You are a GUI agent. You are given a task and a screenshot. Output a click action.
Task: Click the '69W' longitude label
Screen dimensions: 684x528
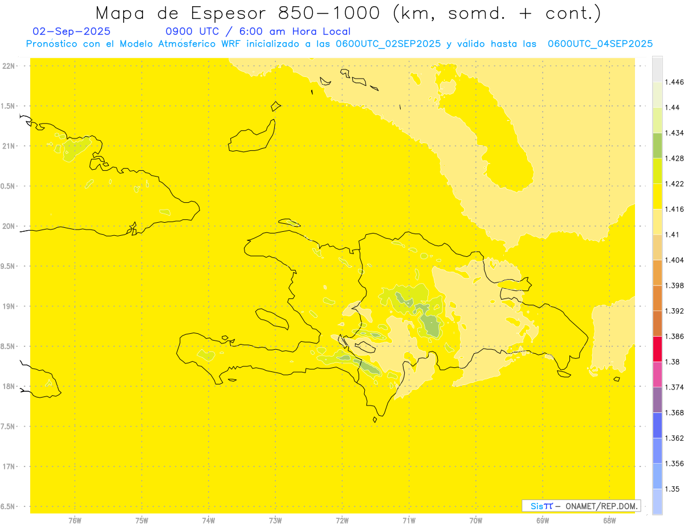tap(543, 520)
